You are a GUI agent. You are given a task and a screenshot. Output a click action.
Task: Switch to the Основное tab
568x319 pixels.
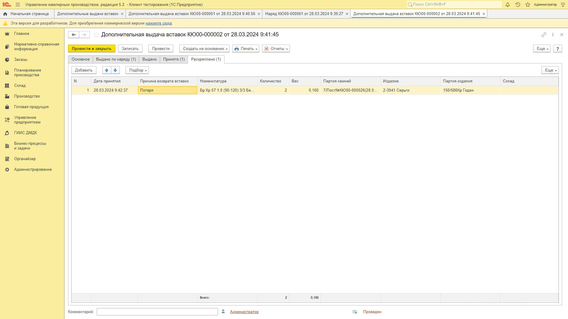(x=80, y=59)
